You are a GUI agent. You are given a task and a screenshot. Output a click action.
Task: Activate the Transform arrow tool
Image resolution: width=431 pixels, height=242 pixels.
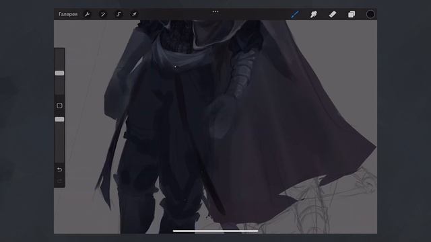(134, 14)
